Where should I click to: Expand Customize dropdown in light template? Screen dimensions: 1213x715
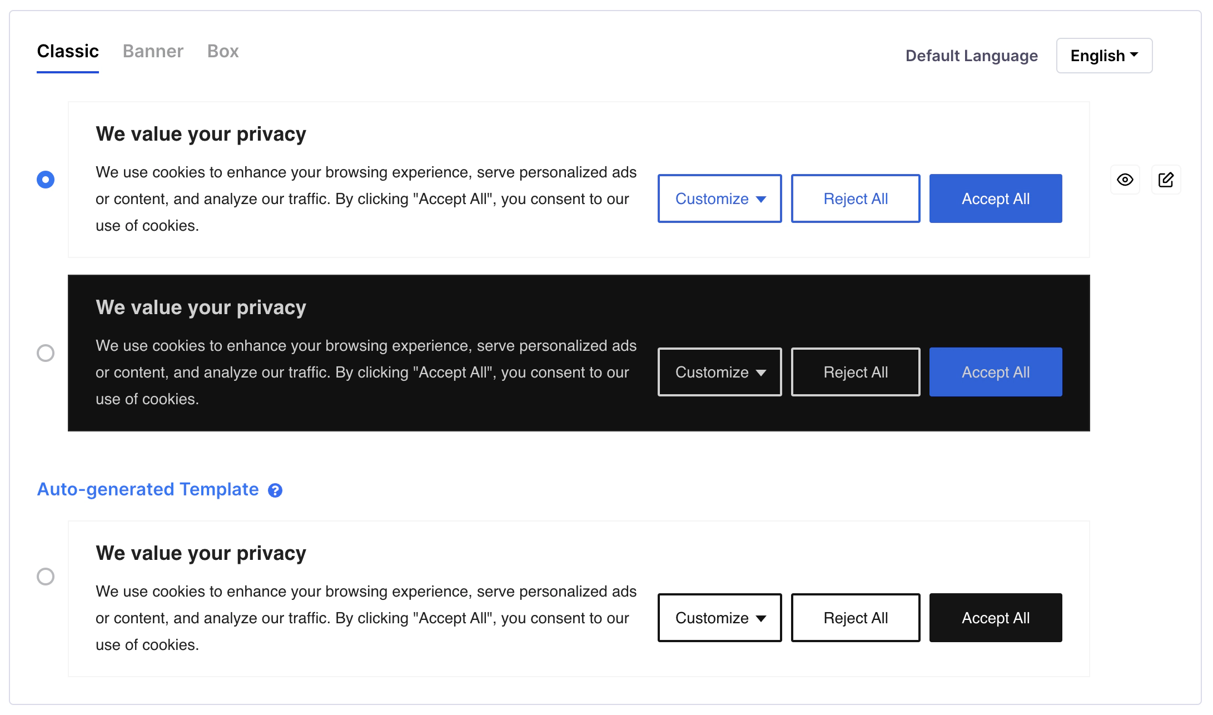point(719,198)
